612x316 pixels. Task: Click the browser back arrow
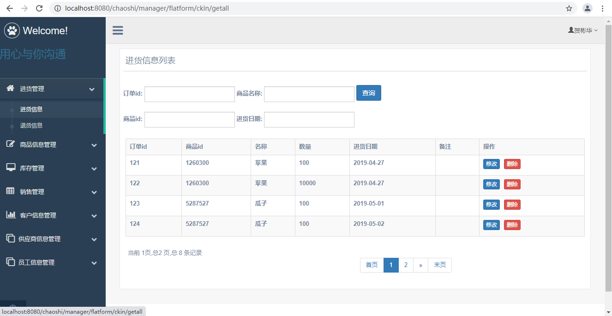pos(9,8)
